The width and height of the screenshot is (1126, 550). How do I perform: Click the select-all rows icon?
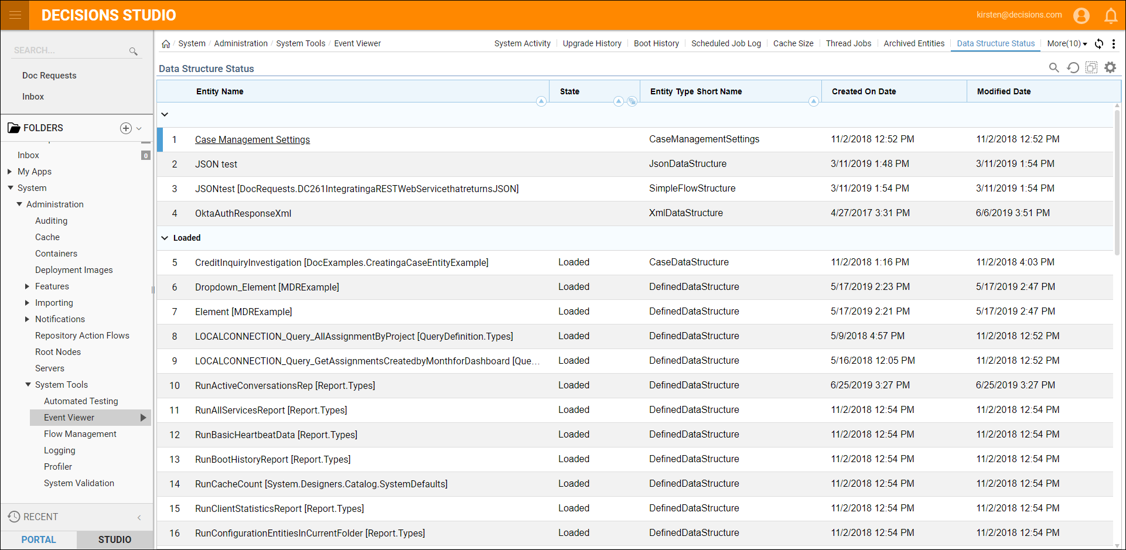[1091, 68]
